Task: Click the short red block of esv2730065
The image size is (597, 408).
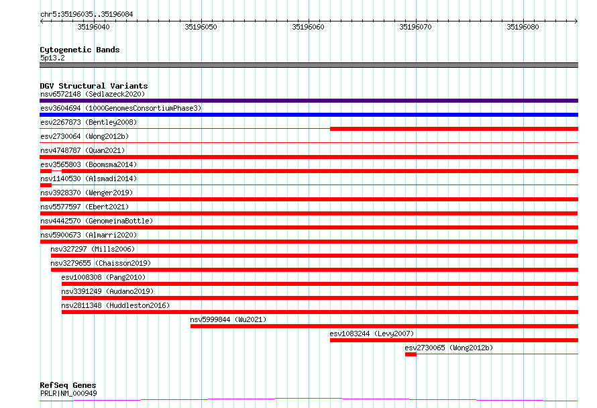Action: tap(411, 354)
